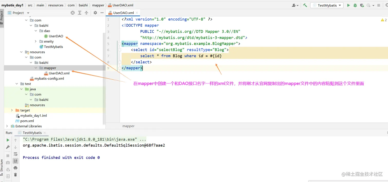Screen dimensions: 388x182
Task: Click the DefaultSqlSession output line in console
Action: click(94, 145)
